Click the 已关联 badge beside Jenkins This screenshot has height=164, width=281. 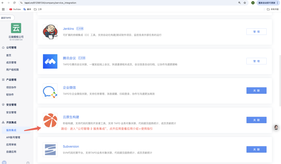(80, 28)
